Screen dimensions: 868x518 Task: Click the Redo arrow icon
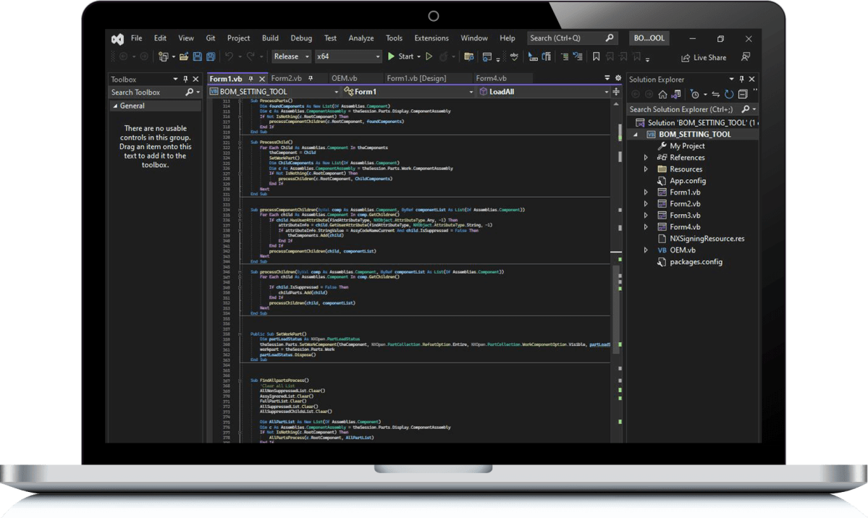250,56
